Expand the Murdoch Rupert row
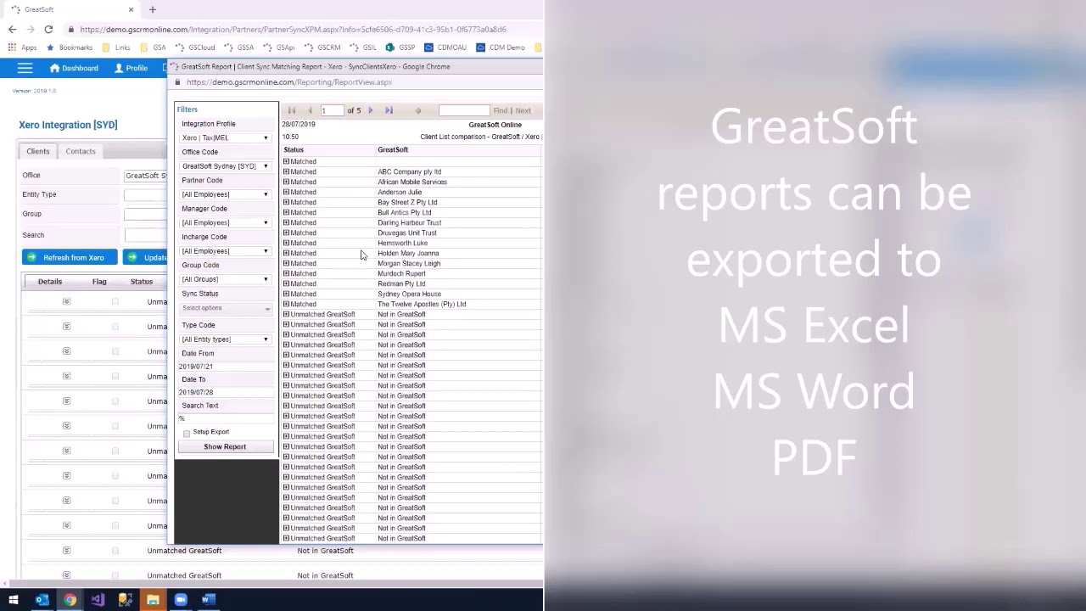Viewport: 1086px width, 611px height. (x=286, y=273)
